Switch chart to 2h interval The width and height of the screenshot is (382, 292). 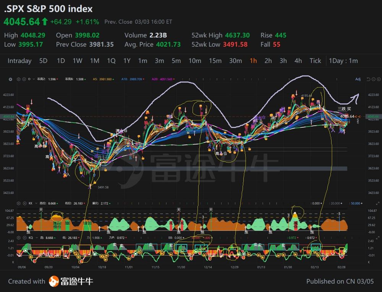pos(268,61)
